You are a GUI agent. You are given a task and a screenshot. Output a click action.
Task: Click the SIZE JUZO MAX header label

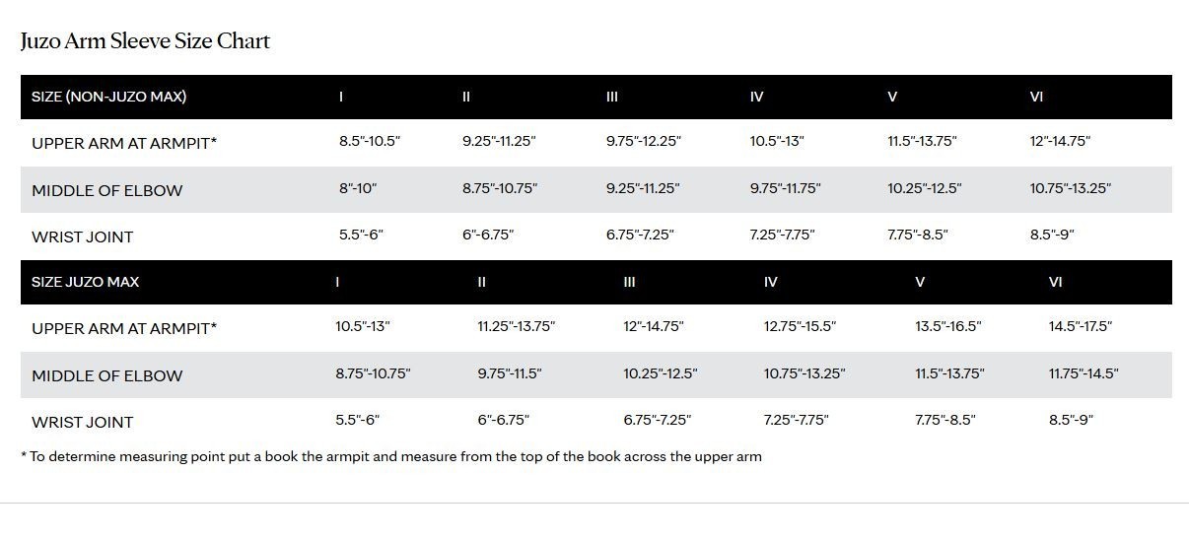pos(86,282)
